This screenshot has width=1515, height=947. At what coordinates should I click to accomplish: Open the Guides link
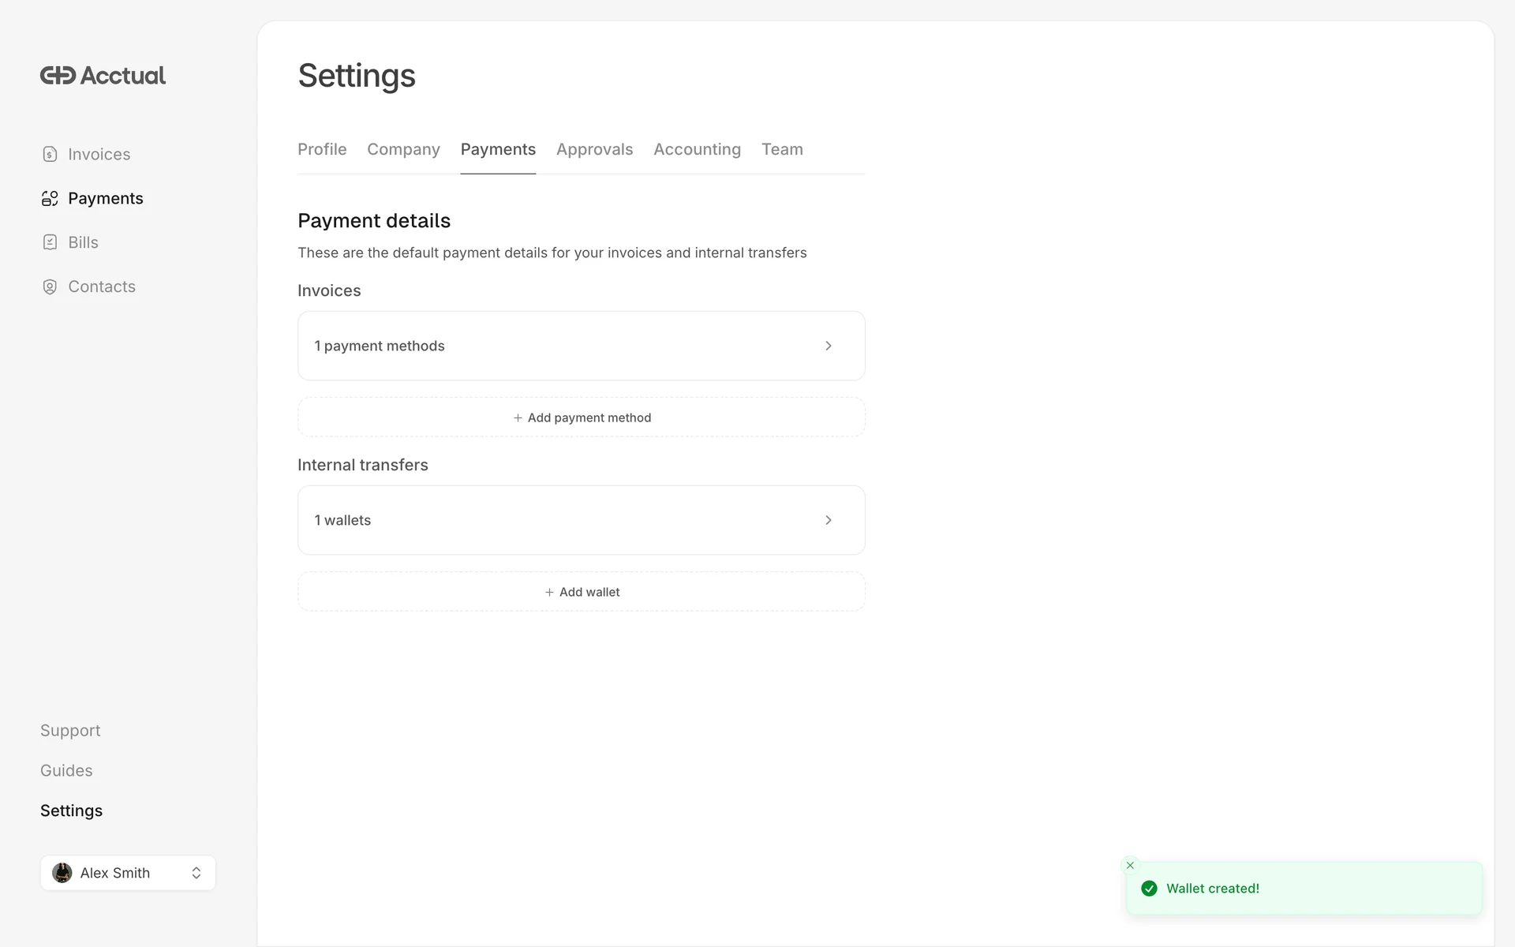pos(66,771)
